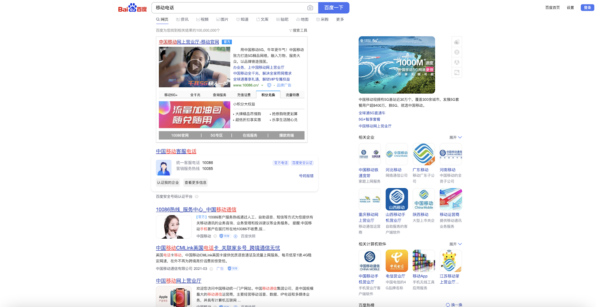Image resolution: width=596 pixels, height=307 pixels.
Task: Select the 充值话费 tab in ad card
Action: click(244, 95)
